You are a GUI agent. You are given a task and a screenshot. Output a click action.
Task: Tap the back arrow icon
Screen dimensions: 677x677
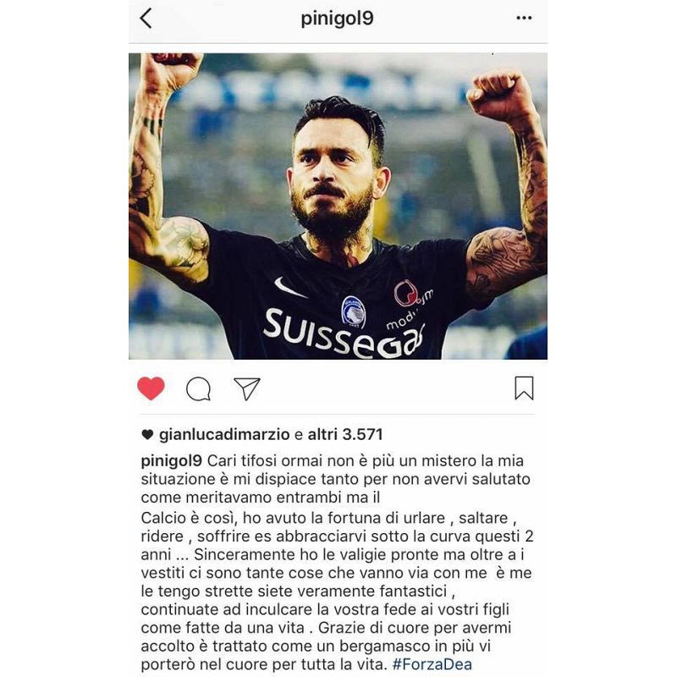(x=146, y=18)
